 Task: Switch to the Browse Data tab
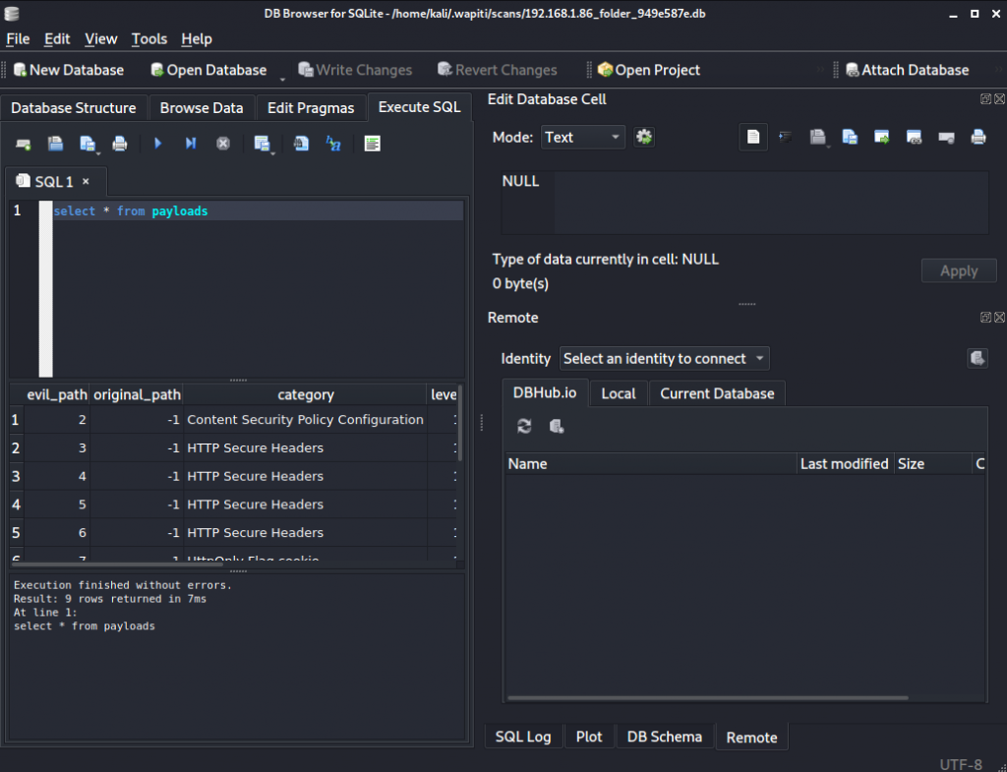click(202, 108)
